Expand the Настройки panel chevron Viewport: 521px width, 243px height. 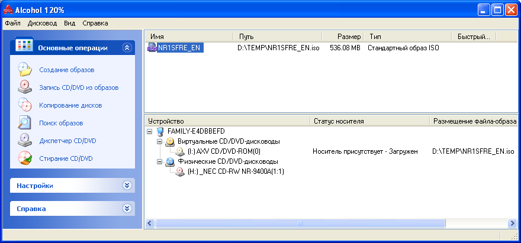click(127, 185)
